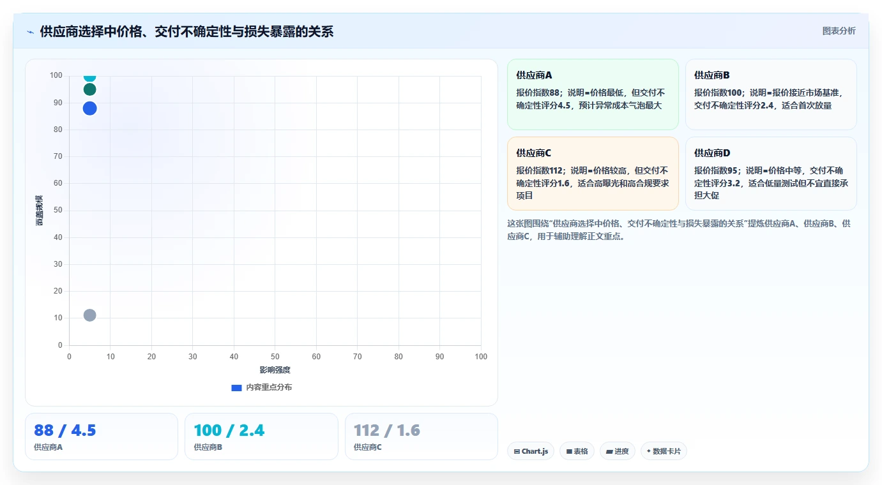The height and width of the screenshot is (485, 882).
Task: Click the 供应商C caption under 112 / 1.6
Action: tap(368, 447)
